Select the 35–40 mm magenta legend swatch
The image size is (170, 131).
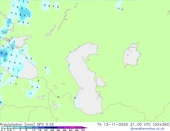[66, 128]
